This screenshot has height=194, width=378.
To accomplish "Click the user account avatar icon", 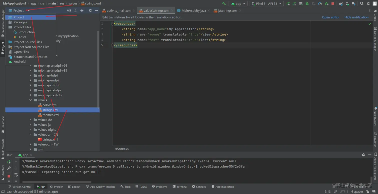I will pos(374,4).
